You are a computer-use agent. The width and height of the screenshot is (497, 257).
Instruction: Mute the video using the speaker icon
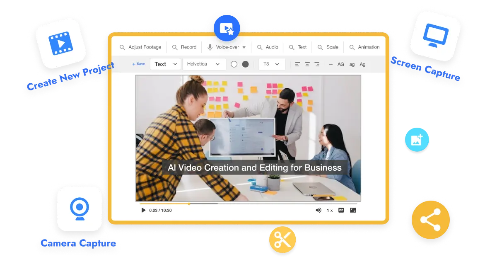tap(318, 210)
